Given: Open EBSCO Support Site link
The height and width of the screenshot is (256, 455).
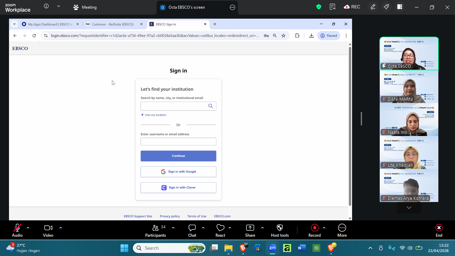Looking at the screenshot, I should (x=138, y=216).
